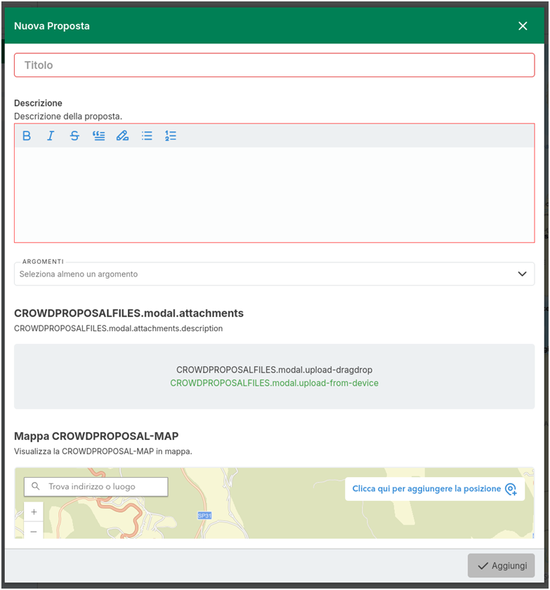The image size is (550, 590).
Task: Open the Argomenti topic dropdown
Action: 267,274
